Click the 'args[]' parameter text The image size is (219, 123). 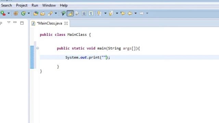click(x=129, y=49)
